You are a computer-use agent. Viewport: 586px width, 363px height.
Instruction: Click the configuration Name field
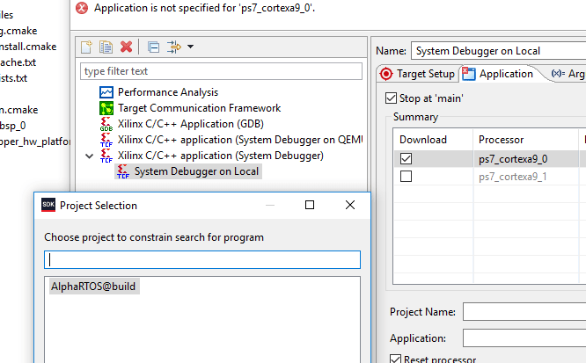[x=499, y=51]
